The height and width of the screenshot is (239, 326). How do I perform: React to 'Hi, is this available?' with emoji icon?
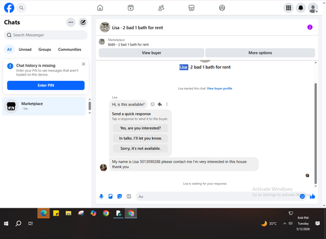(x=153, y=104)
